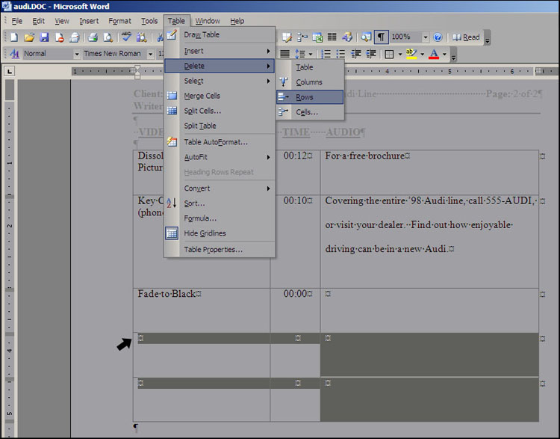The height and width of the screenshot is (439, 560).
Task: Expand the Times New Roman font dropdown
Action: tap(151, 54)
